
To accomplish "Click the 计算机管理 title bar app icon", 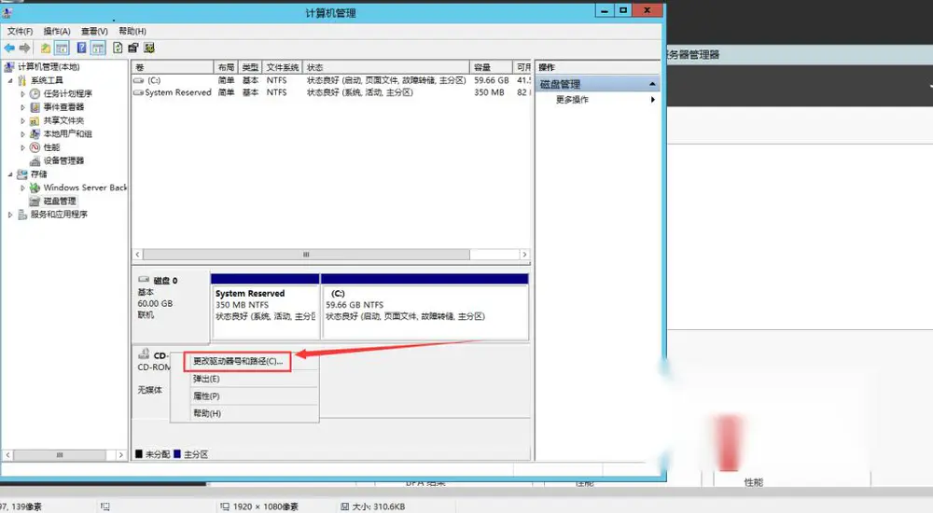I will pyautogui.click(x=7, y=12).
